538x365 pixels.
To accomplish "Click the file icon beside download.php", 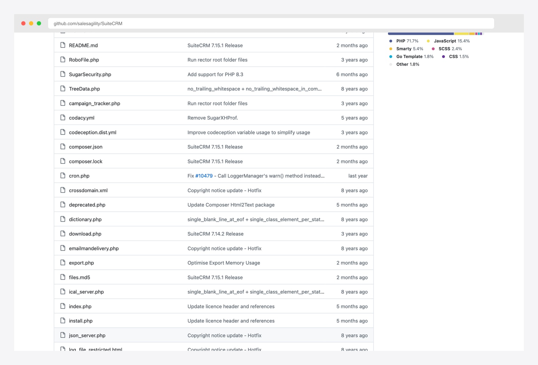I will pos(63,233).
